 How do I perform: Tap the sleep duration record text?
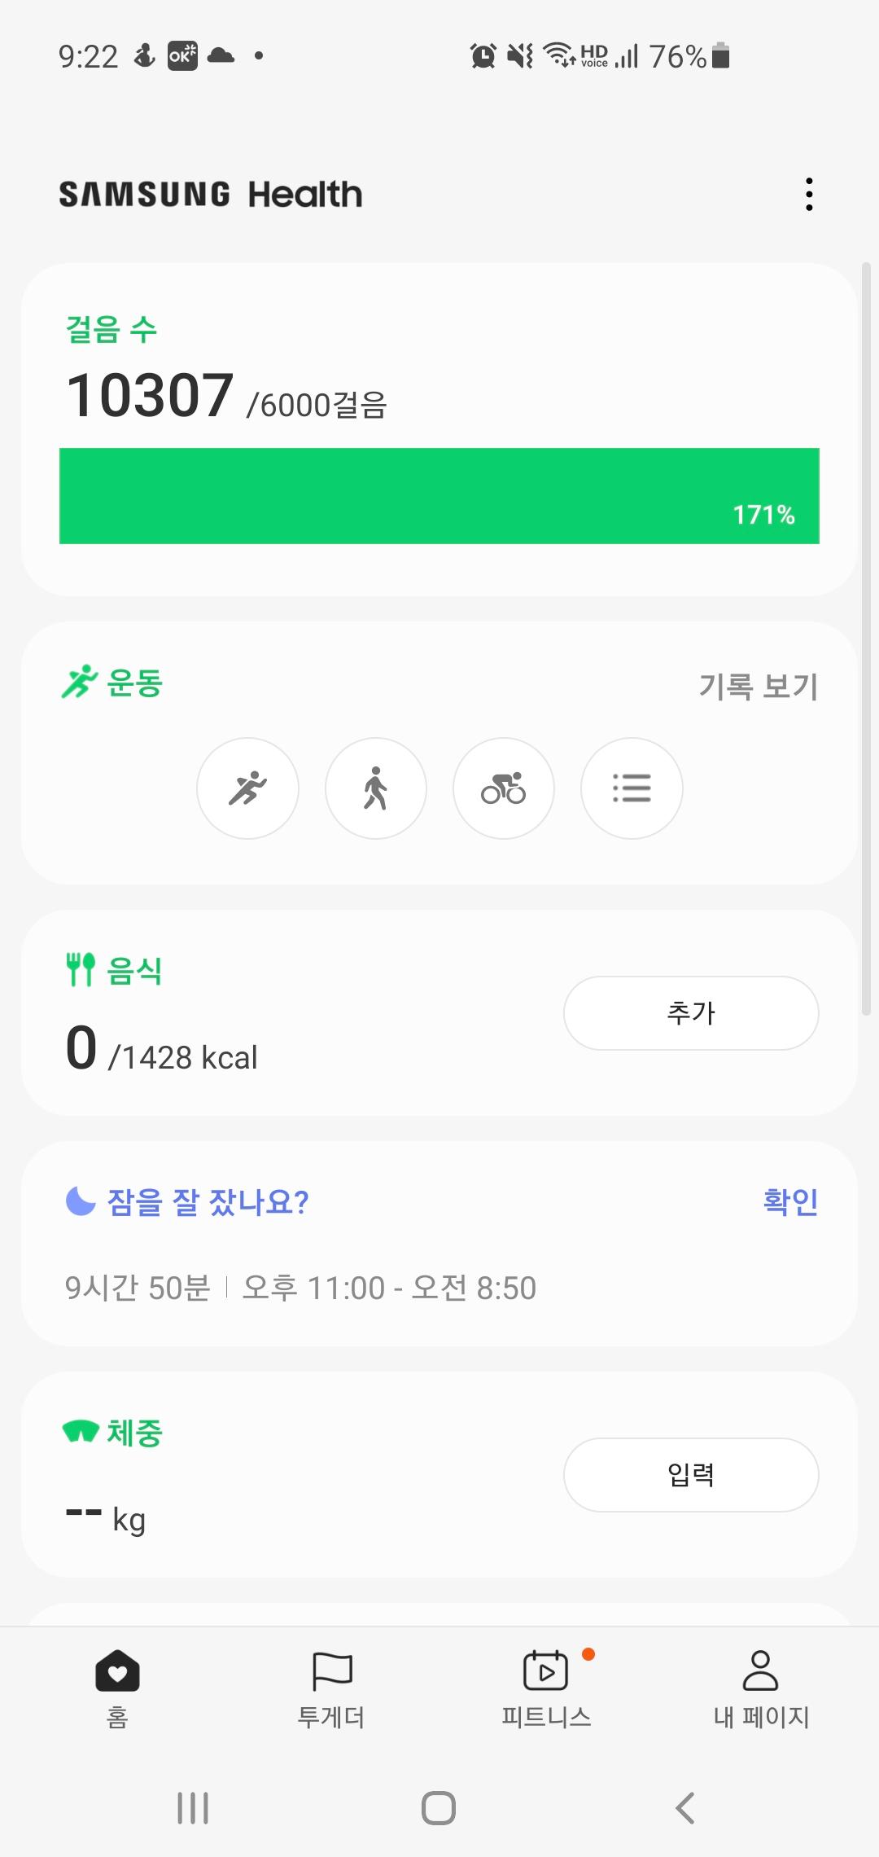click(x=300, y=1288)
